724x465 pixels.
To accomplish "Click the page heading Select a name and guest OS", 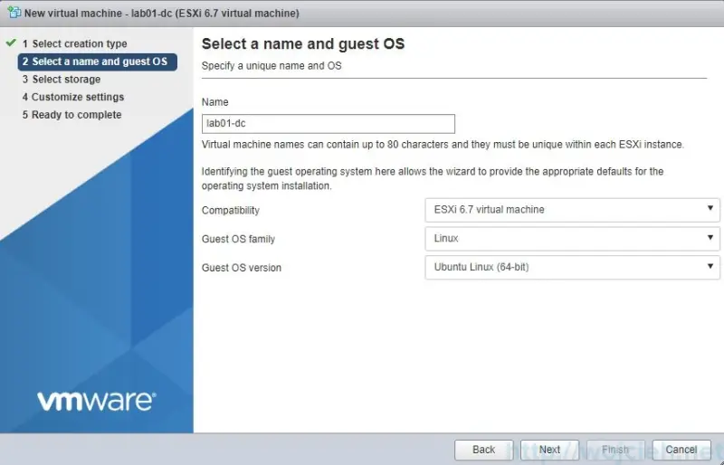I will coord(302,44).
